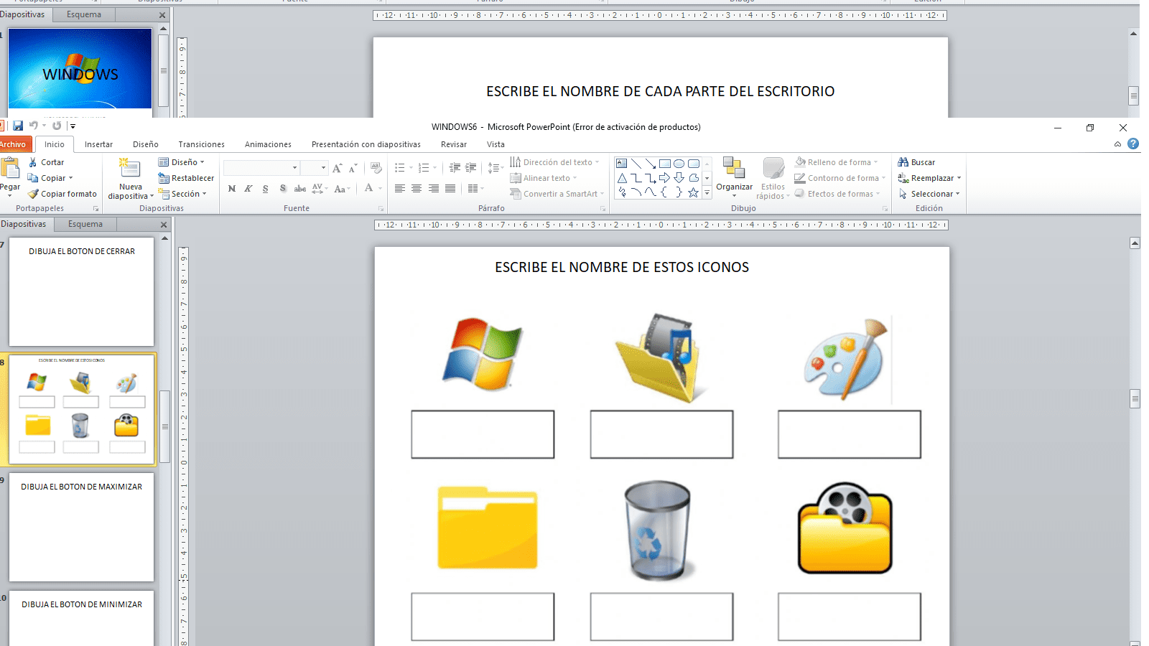Expand shapes gallery with the More arrow
This screenshot has height=646, width=1149.
707,192
